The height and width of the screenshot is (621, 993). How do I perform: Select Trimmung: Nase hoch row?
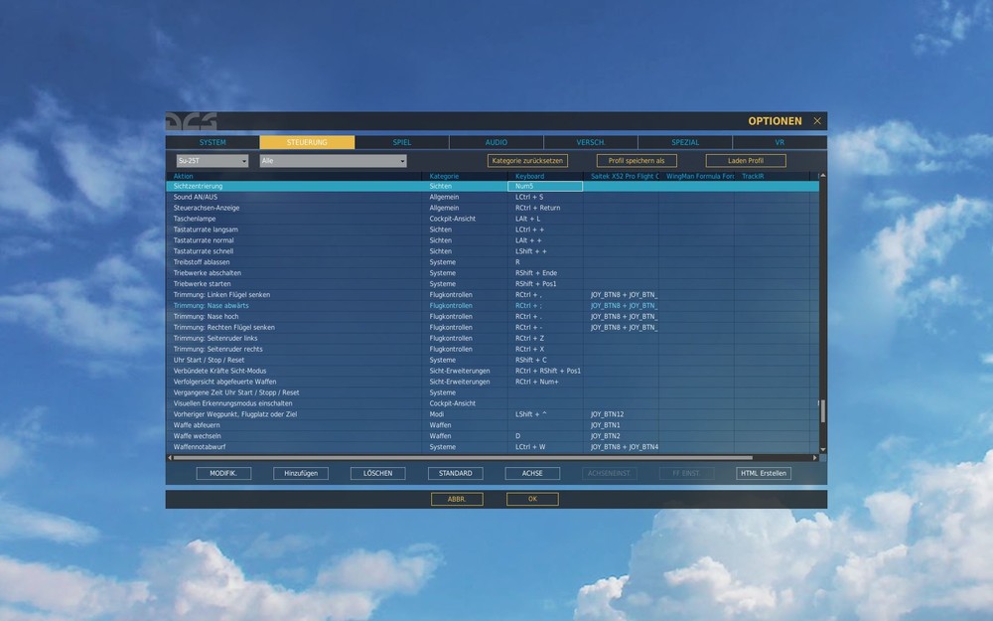tap(493, 316)
